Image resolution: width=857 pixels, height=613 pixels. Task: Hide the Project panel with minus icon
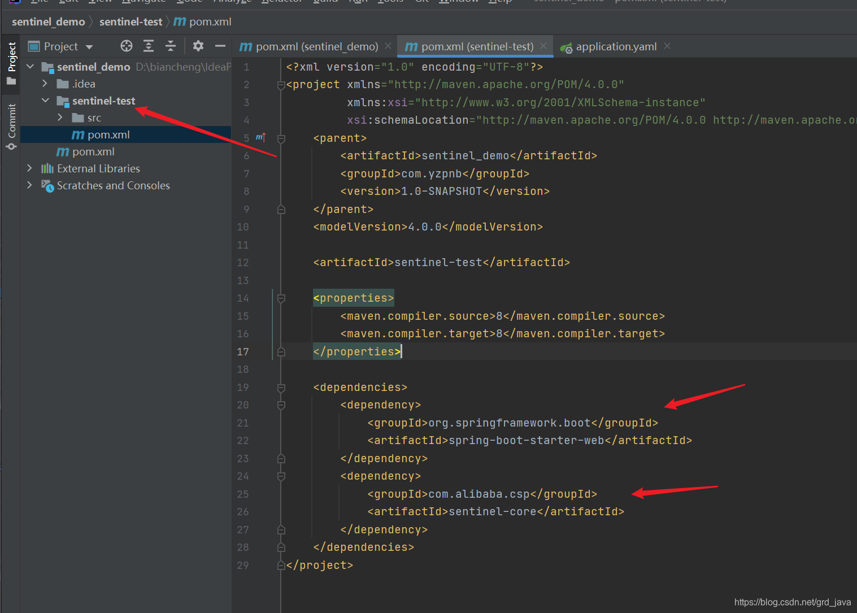pyautogui.click(x=220, y=46)
